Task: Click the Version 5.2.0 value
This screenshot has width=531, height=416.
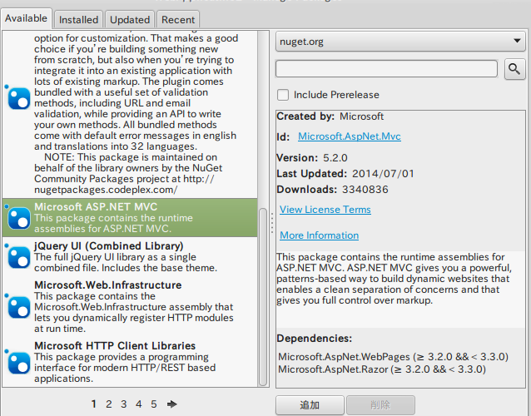Action: point(335,158)
